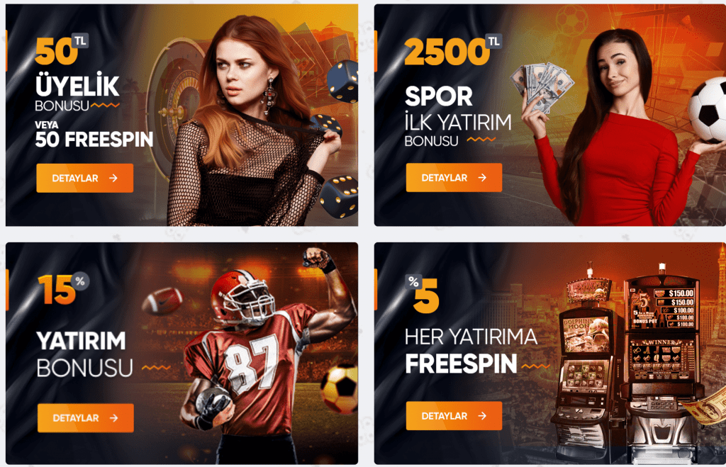Click the TL badge next to 2500
Viewport: 726px width, 467px height.
(x=493, y=41)
